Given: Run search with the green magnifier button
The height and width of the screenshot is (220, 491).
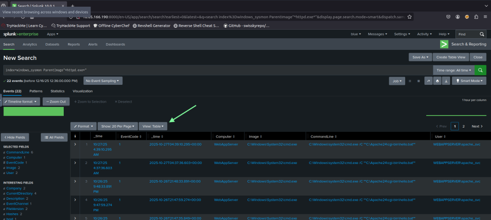Looking at the screenshot, I should point(480,70).
